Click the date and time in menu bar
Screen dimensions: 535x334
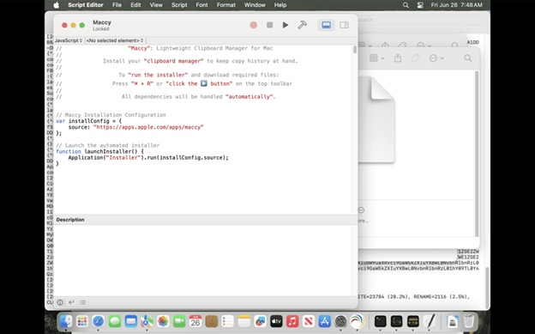tap(456, 5)
